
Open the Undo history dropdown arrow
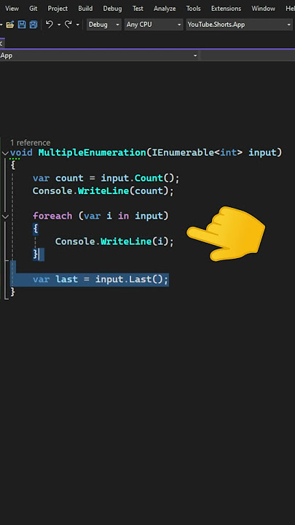(59, 25)
